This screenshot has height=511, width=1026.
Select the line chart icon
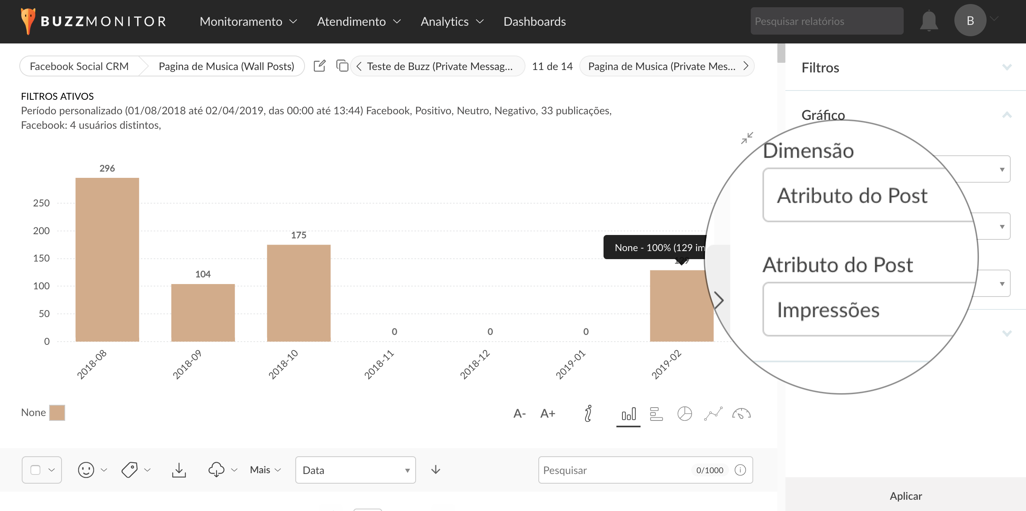[713, 414]
